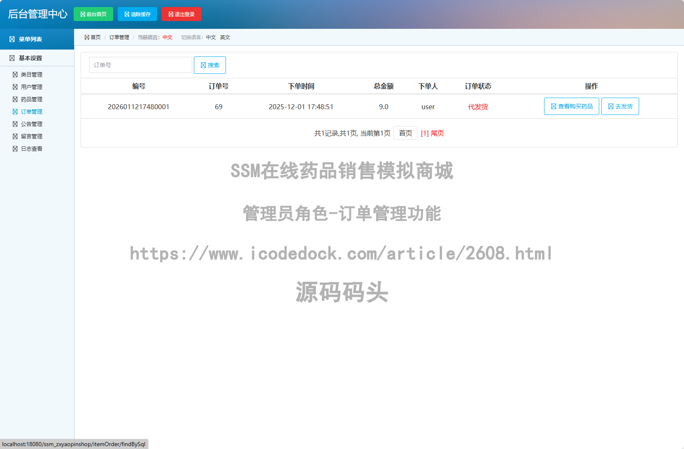Click the 订单号 search input field

tap(140, 65)
